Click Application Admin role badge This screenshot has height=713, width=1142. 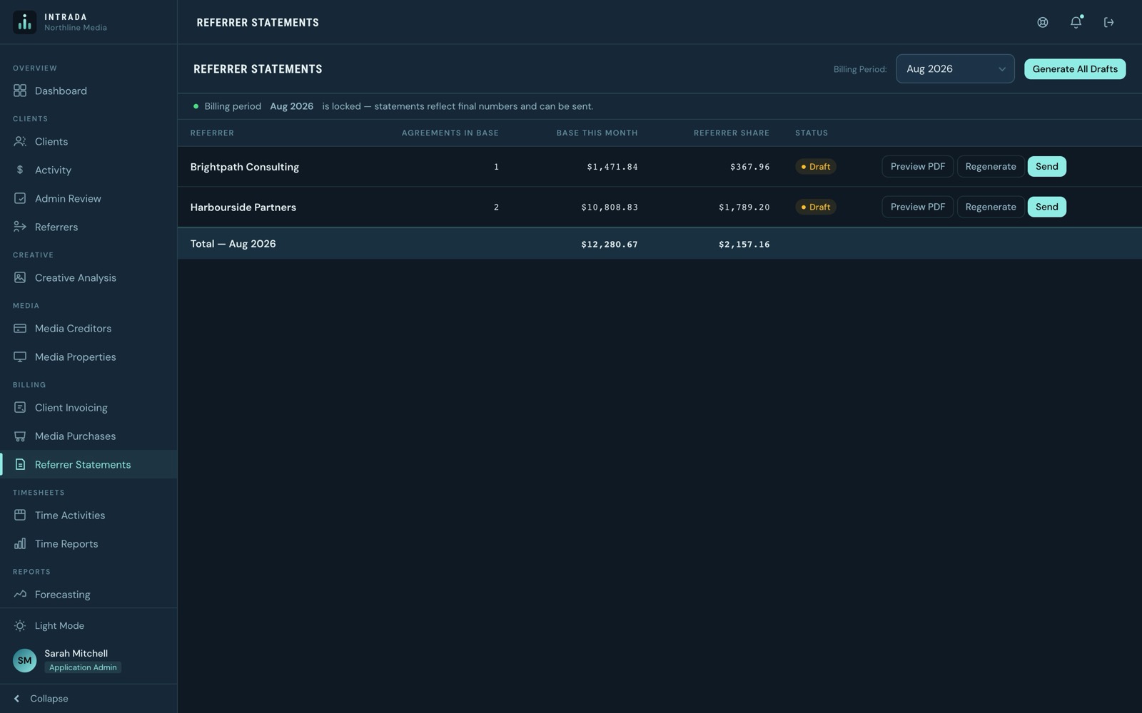(83, 667)
